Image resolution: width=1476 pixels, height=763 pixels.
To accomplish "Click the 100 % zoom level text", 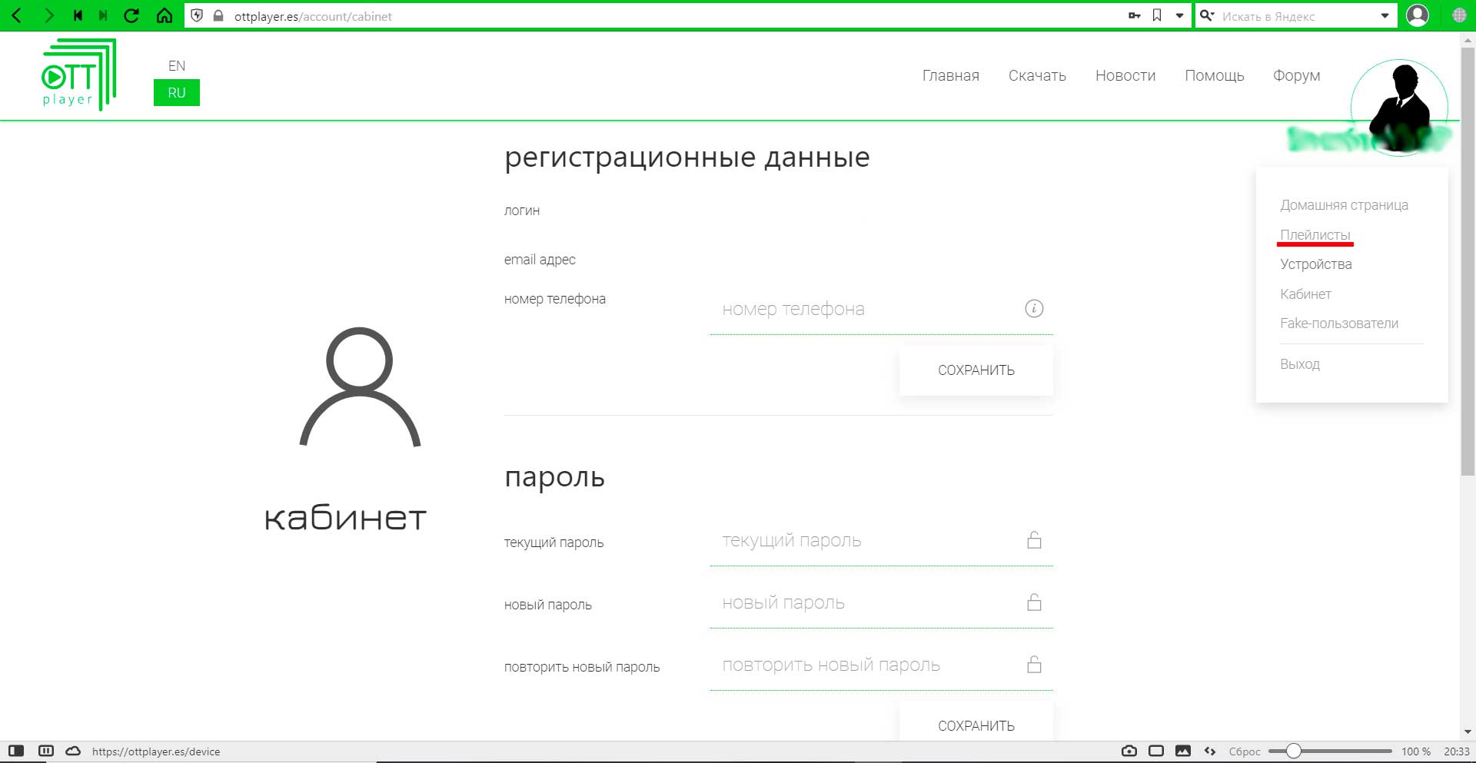I will point(1416,751).
